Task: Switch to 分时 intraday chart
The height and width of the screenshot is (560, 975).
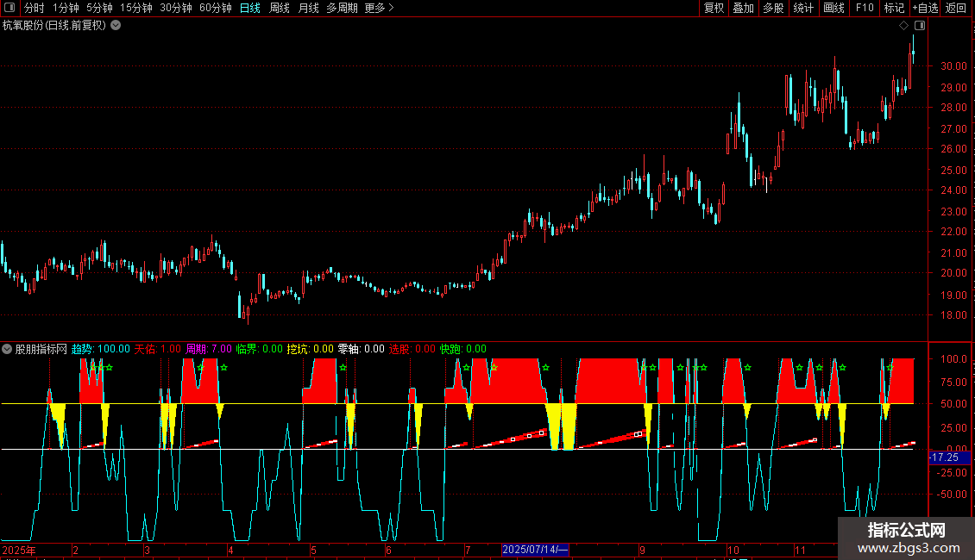Action: (35, 8)
